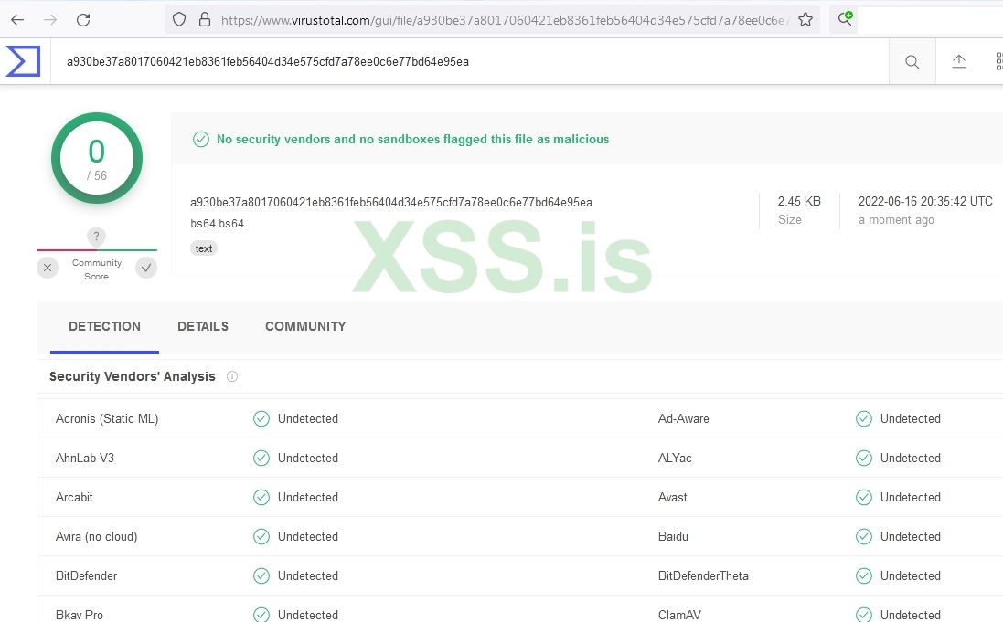Click the shield tracking protection icon
The height and width of the screenshot is (622, 1003).
pos(179,19)
